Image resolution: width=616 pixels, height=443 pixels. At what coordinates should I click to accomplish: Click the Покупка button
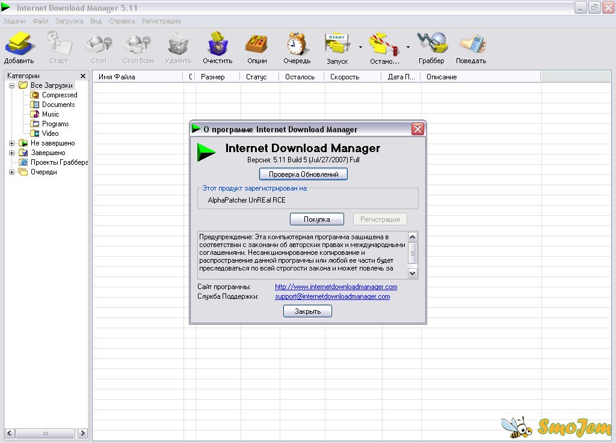(x=316, y=219)
